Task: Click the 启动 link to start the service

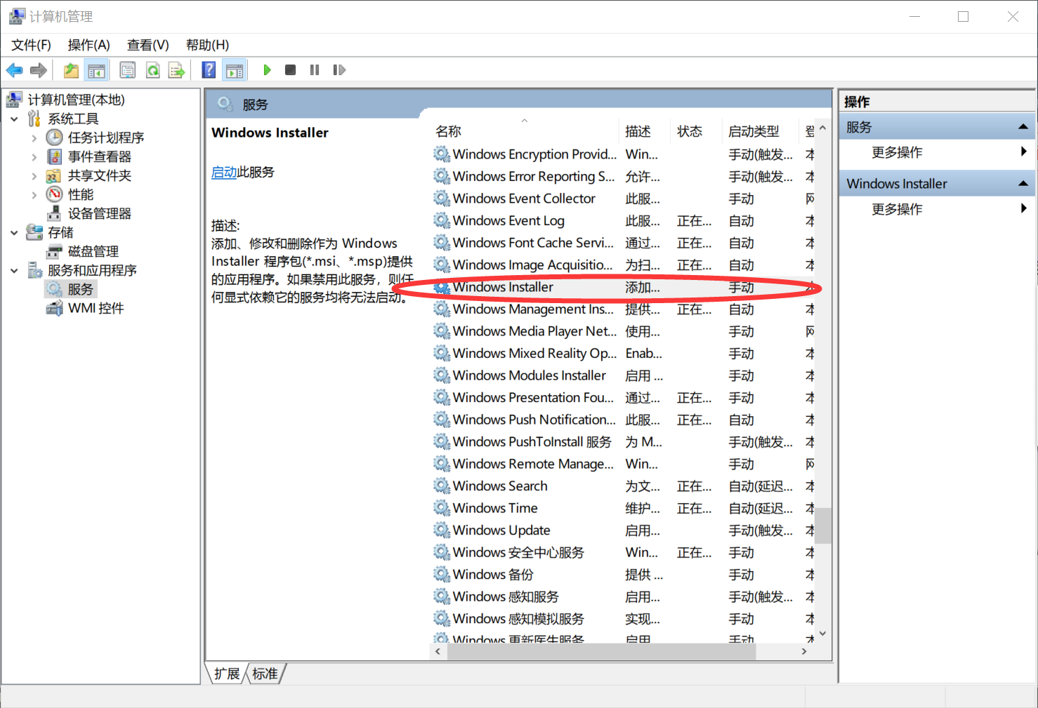Action: pos(224,172)
